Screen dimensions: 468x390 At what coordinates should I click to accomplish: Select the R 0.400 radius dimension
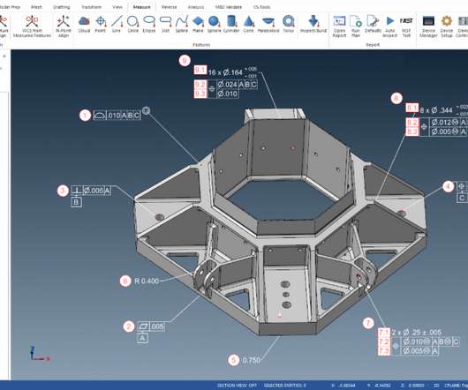click(147, 281)
